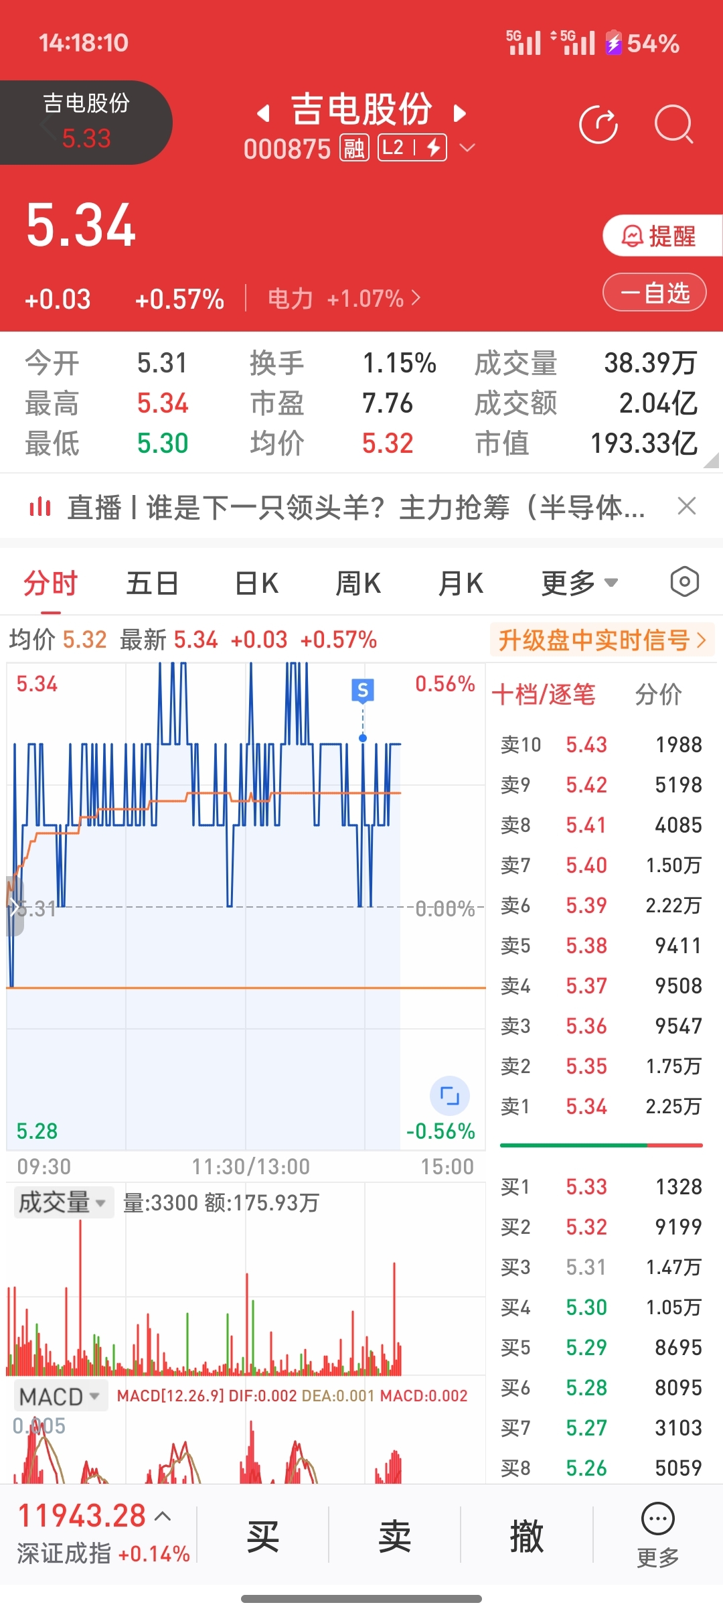Expand chart to fullscreen icon
723x1617 pixels.
(449, 1096)
